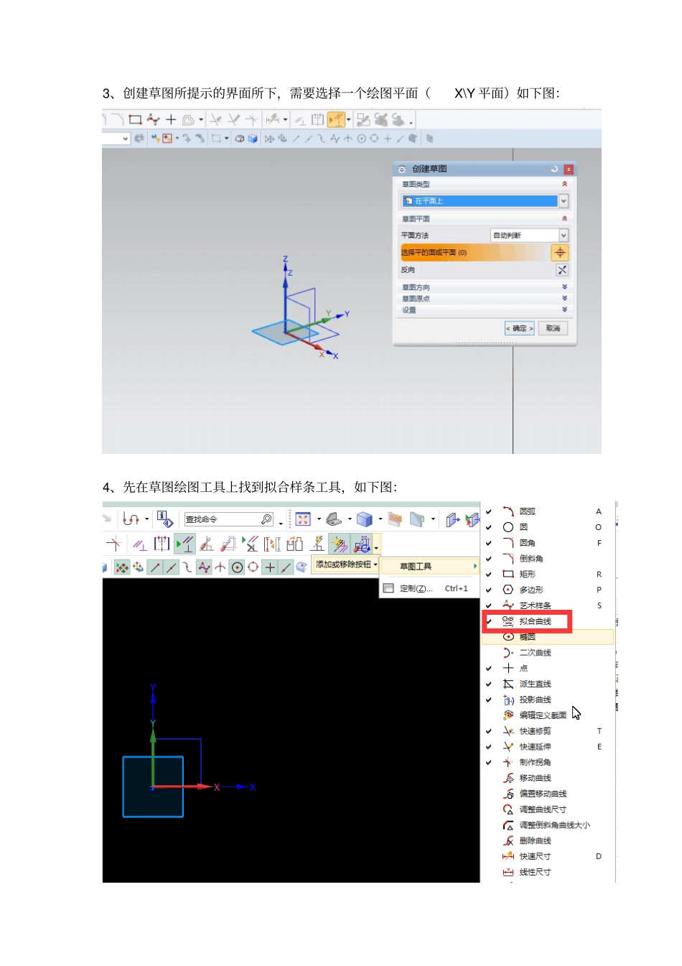Open the 平面方法 自动判断 dropdown
The width and height of the screenshot is (682, 966).
[x=564, y=236]
